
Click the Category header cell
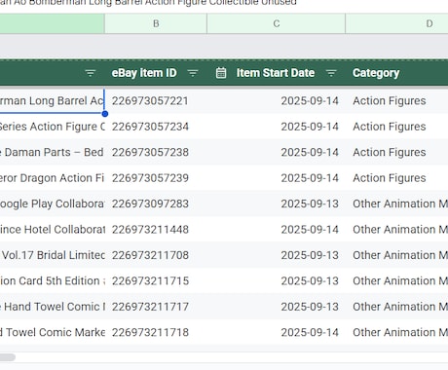pyautogui.click(x=396, y=73)
